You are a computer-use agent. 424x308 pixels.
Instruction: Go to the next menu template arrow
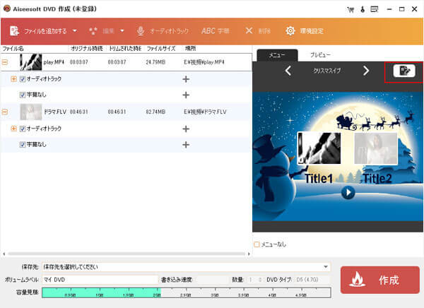(365, 71)
